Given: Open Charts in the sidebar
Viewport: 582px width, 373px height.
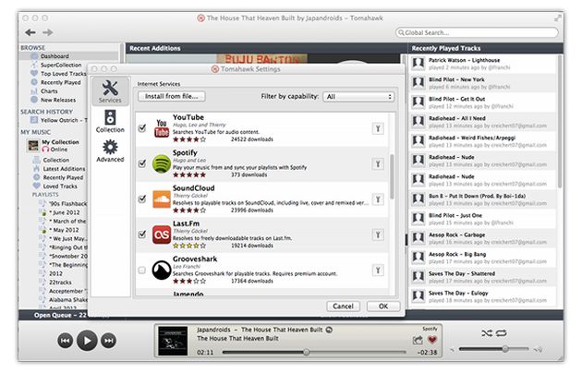Looking at the screenshot, I should [49, 91].
